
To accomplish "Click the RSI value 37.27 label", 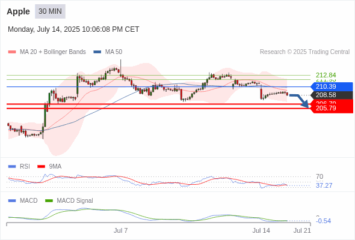I will 324,185.
